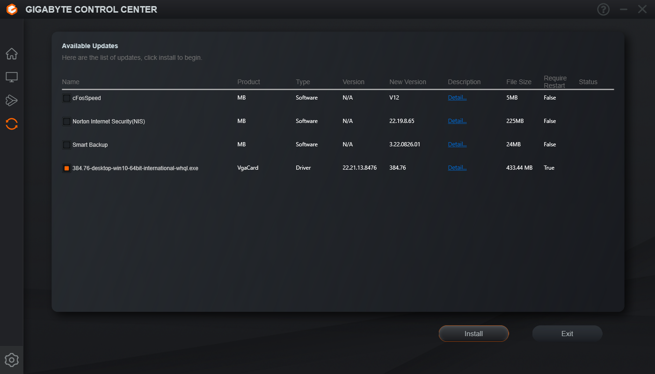The image size is (655, 374).
Task: Open the monitor display sidebar icon
Action: 12,77
